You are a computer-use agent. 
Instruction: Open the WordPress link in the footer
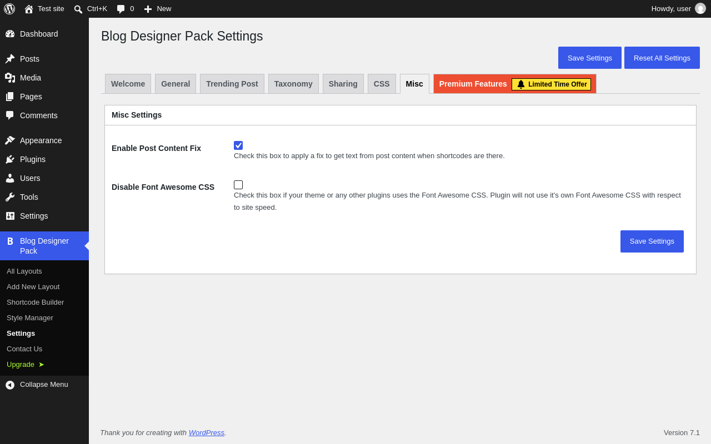point(207,432)
